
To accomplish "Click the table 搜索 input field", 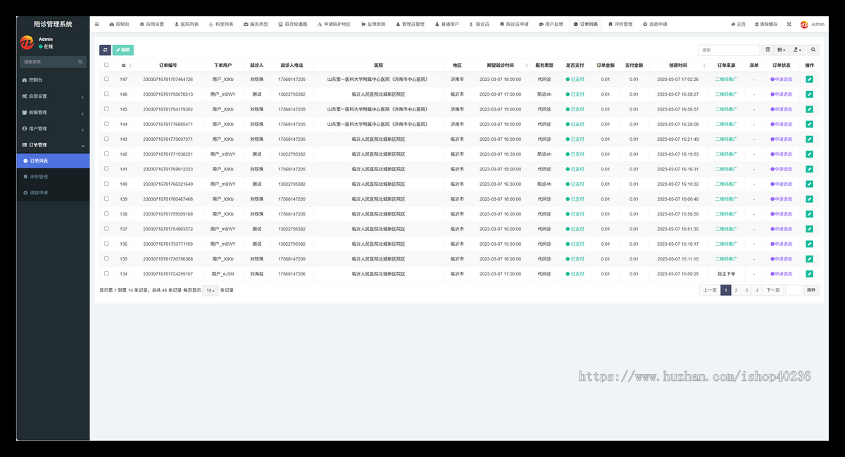I will click(x=729, y=50).
